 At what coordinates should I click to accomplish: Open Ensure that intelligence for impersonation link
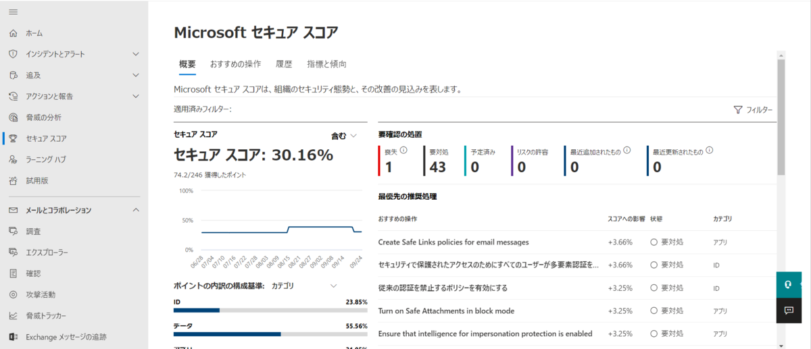pyautogui.click(x=485, y=333)
